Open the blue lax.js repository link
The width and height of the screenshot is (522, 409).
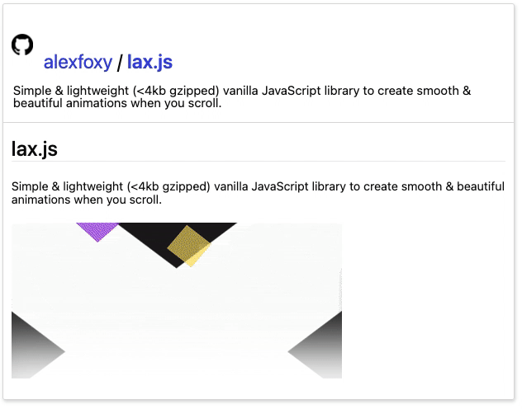pos(149,63)
